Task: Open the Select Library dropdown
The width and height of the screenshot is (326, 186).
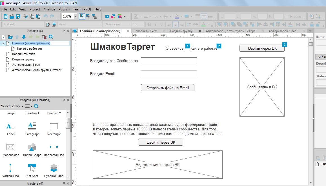Action: [12, 106]
